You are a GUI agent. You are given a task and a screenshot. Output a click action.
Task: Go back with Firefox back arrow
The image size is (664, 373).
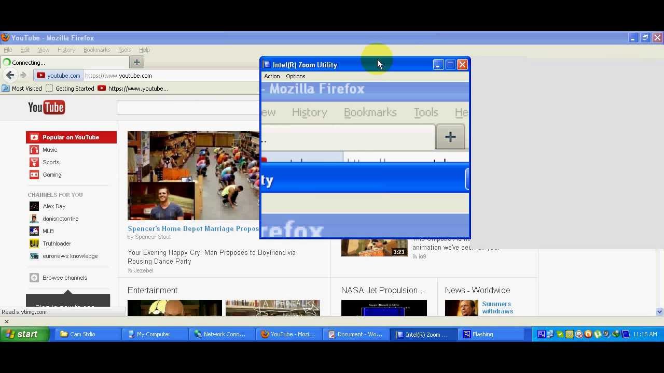pyautogui.click(x=10, y=75)
